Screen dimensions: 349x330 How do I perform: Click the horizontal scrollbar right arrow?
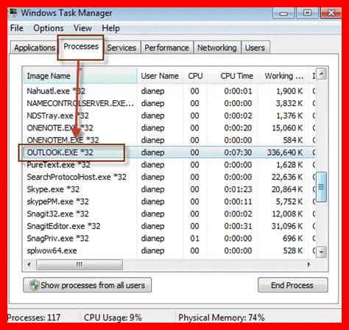pyautogui.click(x=309, y=264)
